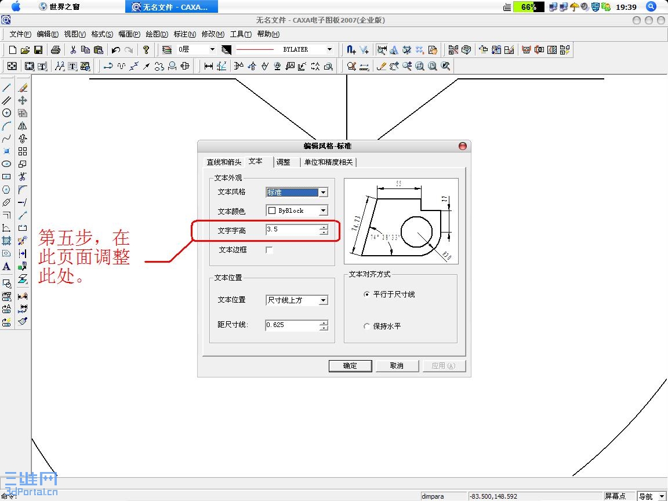
Task: Click the linear dimension icon in toolbar
Action: tap(209, 66)
